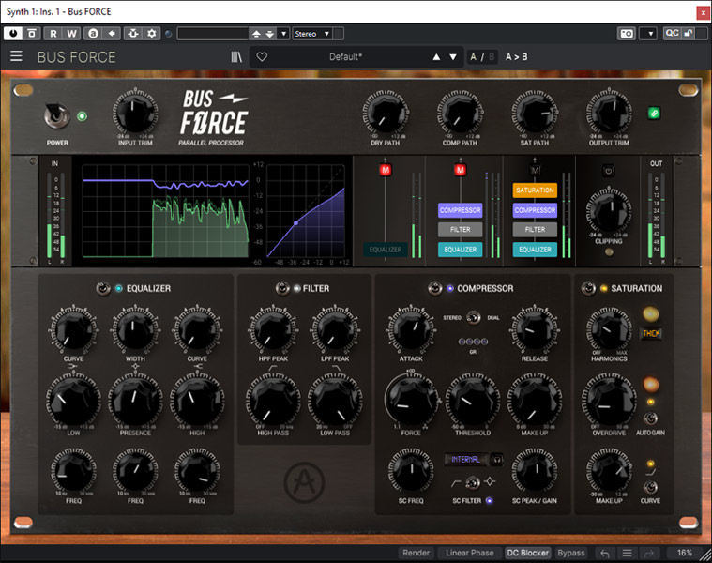Viewport: 712px width, 563px height.
Task: Click the 16% CPU meter readout
Action: [x=685, y=553]
